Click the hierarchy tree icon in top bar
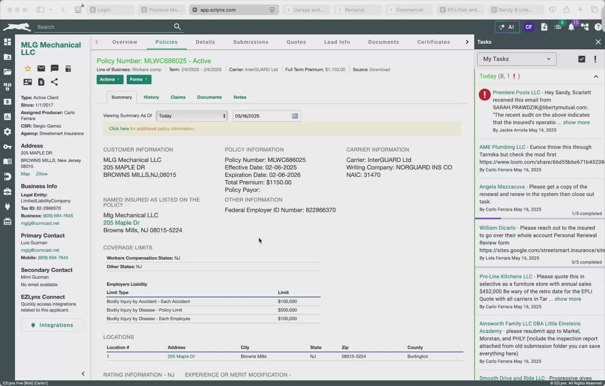Viewport: 605px width, 386px height. pos(585,27)
